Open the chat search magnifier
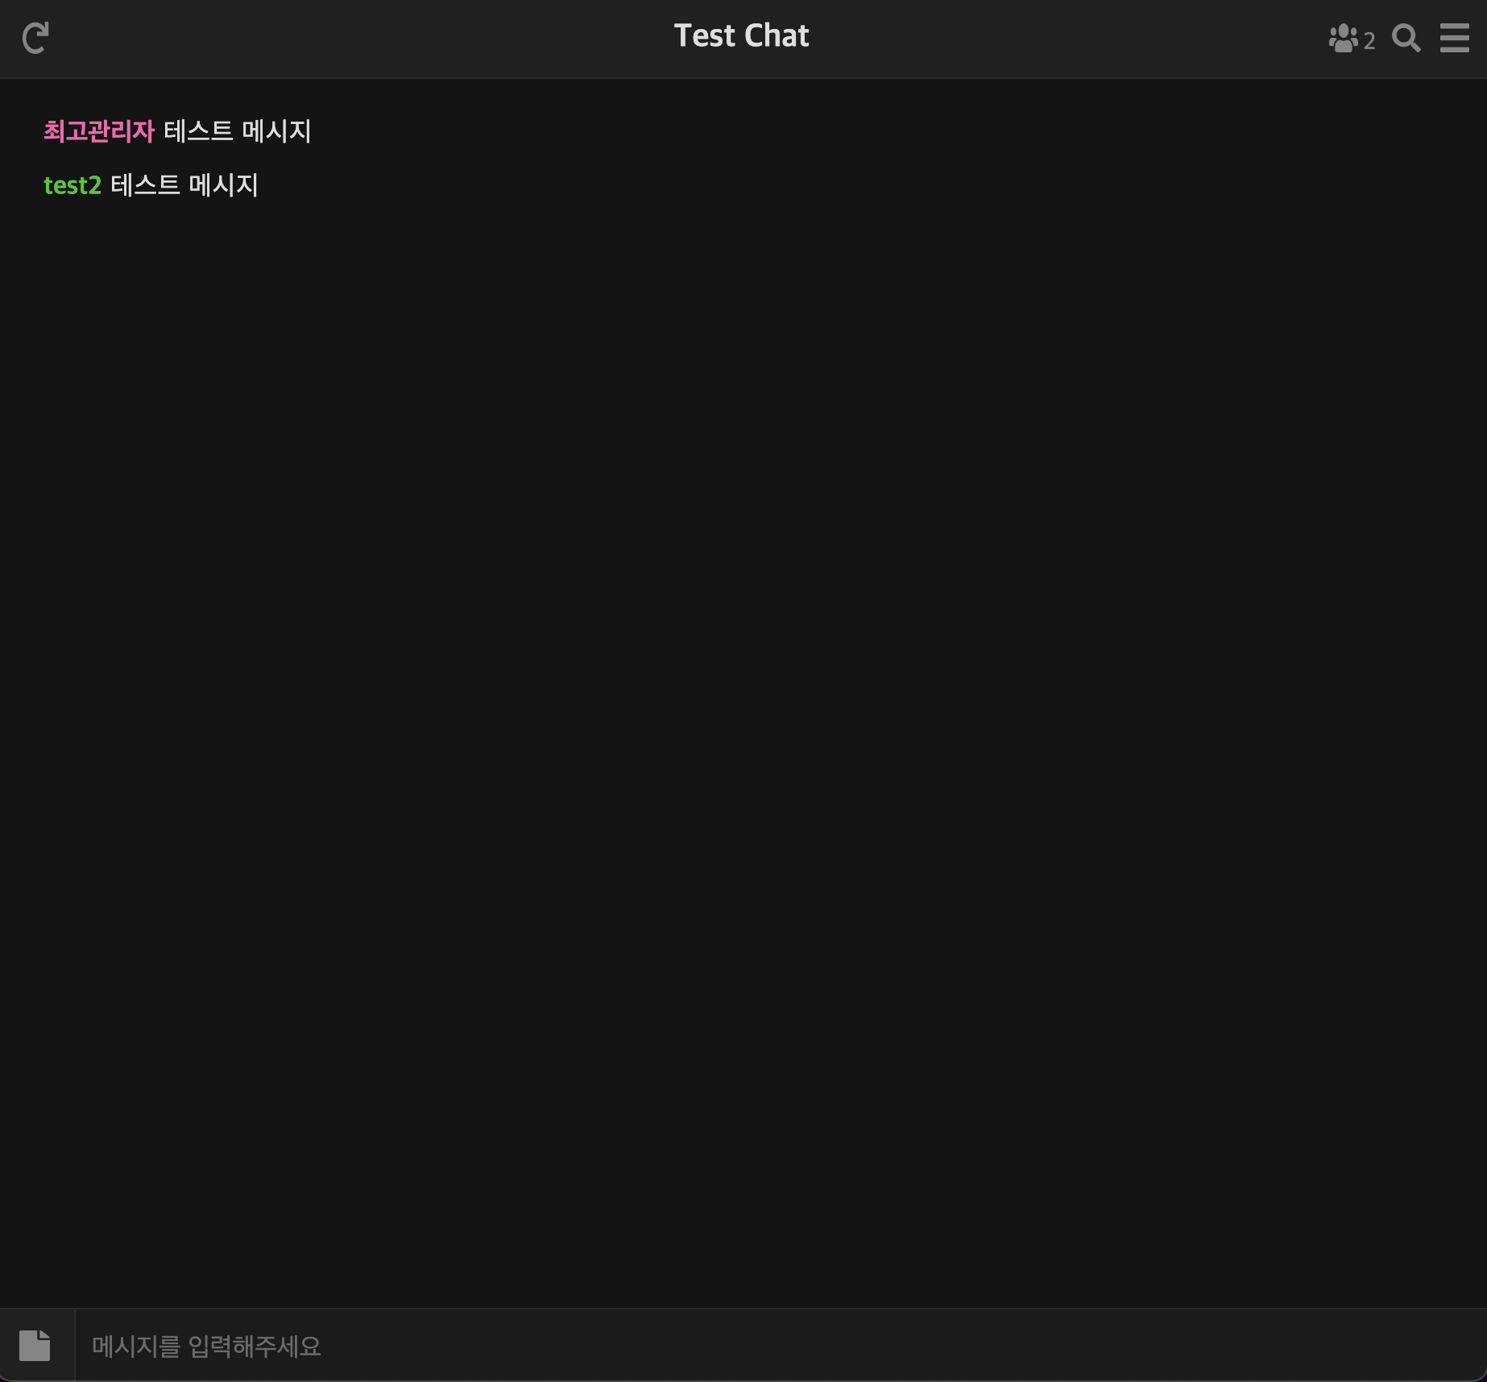The image size is (1487, 1382). click(x=1406, y=38)
